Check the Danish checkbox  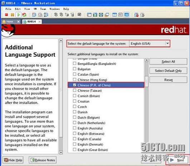point(74,112)
